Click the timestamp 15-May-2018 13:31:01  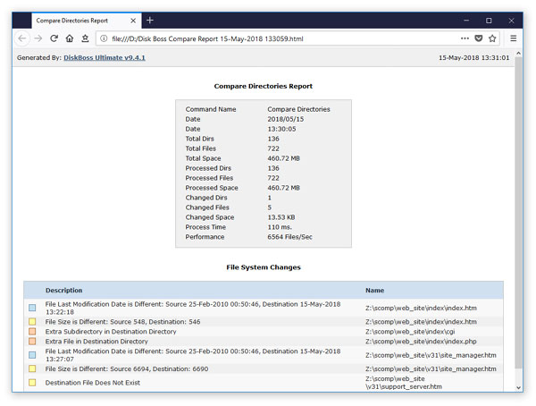tap(473, 57)
